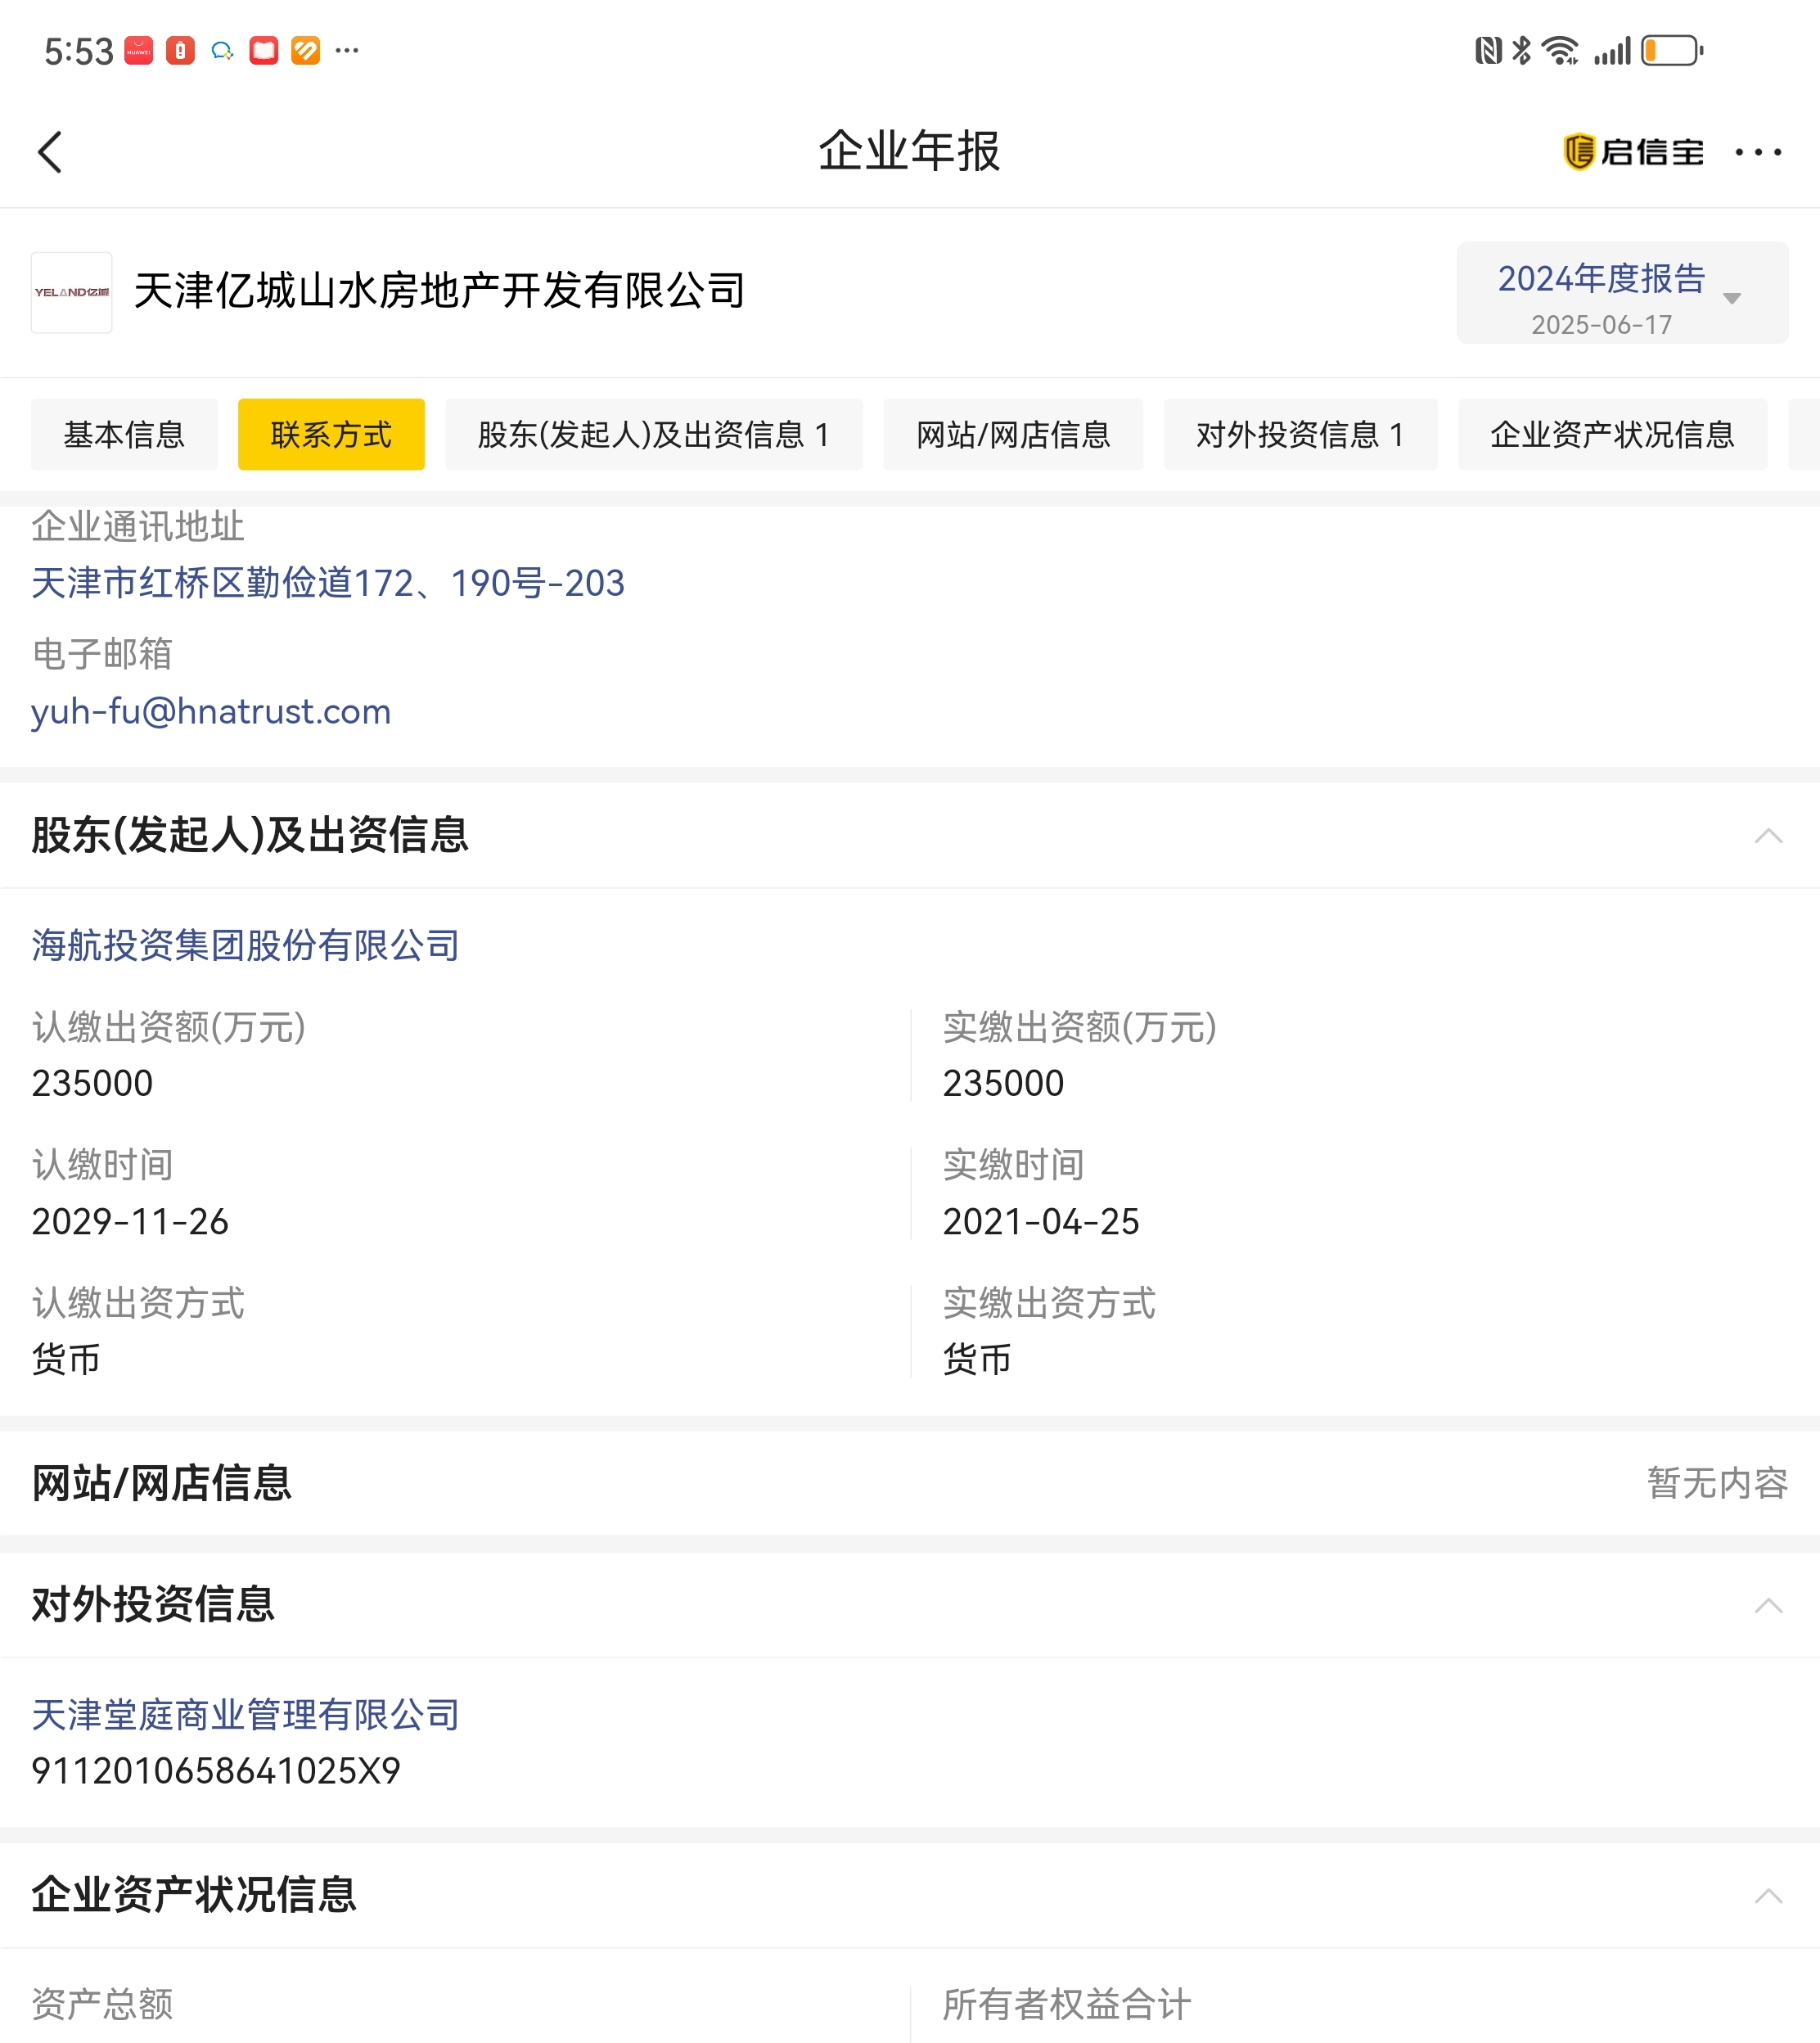Tap the blue chat bubble notification icon

click(222, 50)
